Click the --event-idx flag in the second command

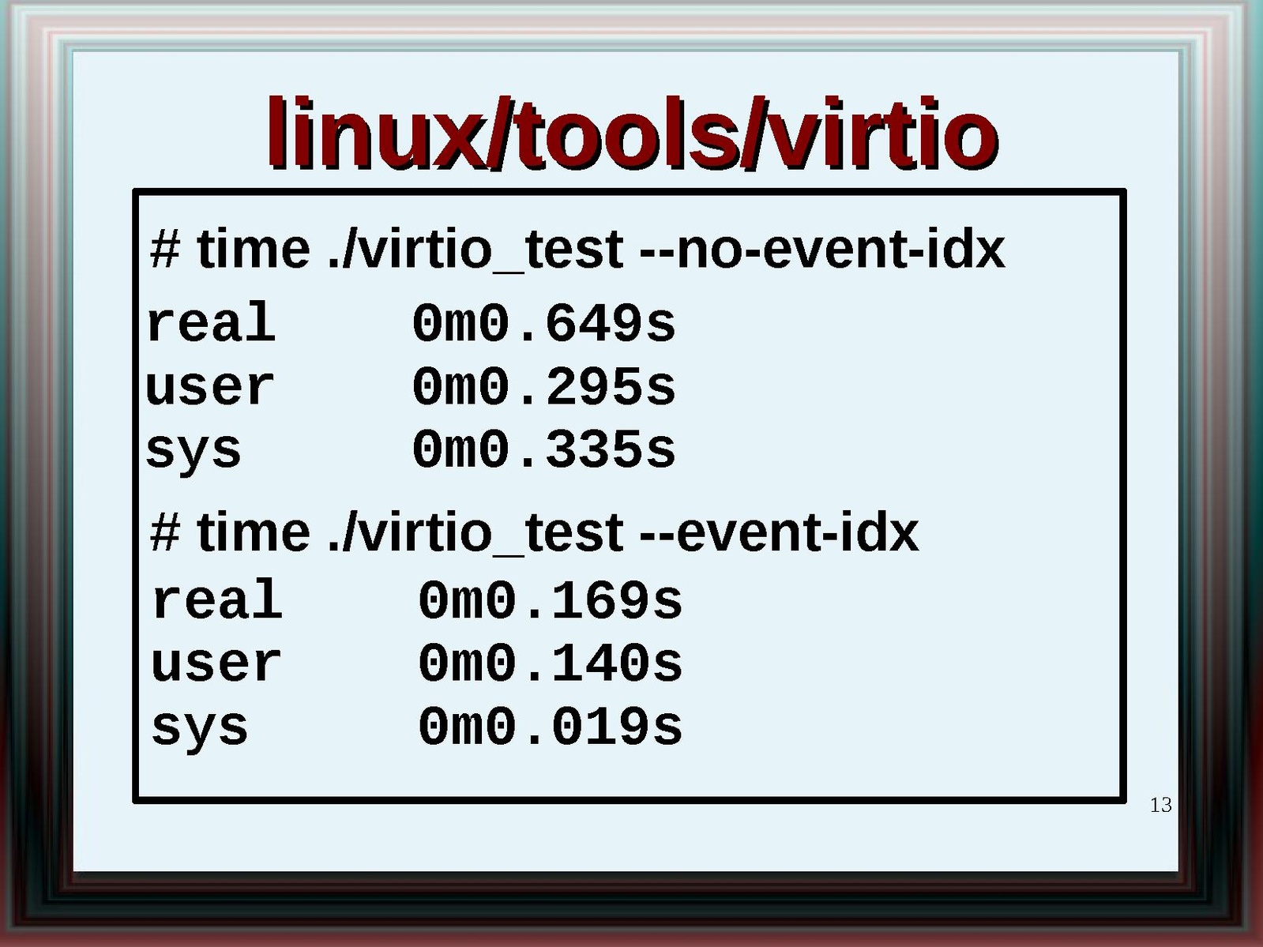click(x=779, y=532)
